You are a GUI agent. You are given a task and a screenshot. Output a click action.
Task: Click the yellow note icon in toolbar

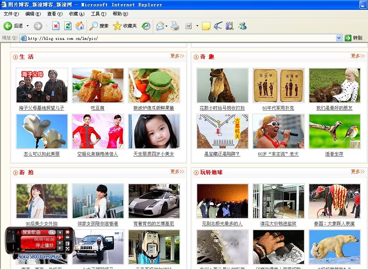(206, 26)
